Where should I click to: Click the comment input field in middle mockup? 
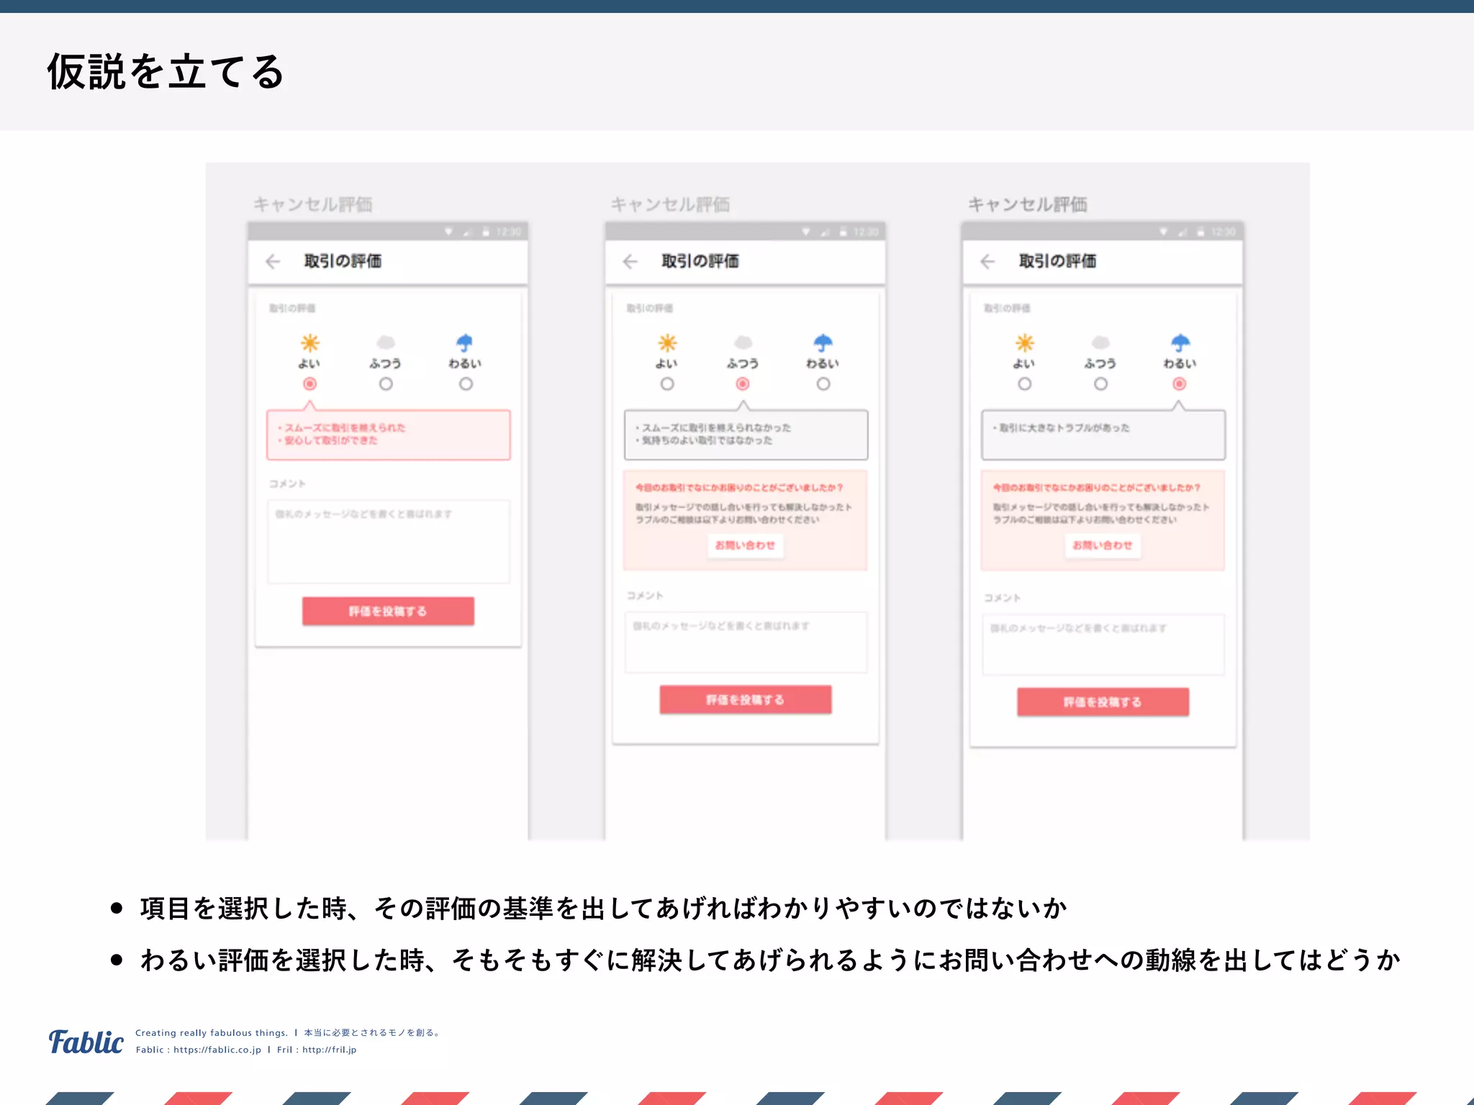pyautogui.click(x=746, y=642)
